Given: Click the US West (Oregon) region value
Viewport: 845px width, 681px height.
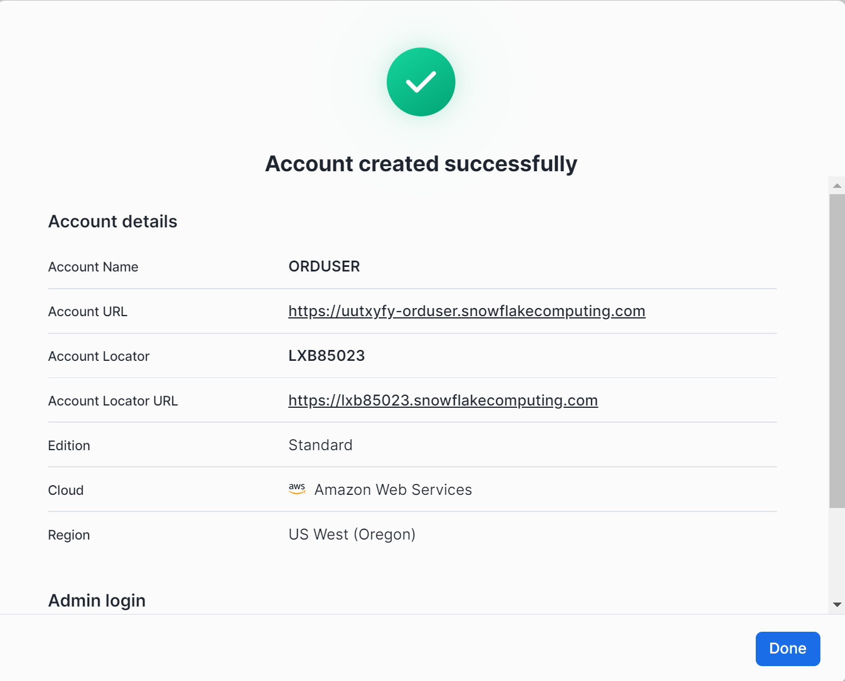Looking at the screenshot, I should point(352,534).
